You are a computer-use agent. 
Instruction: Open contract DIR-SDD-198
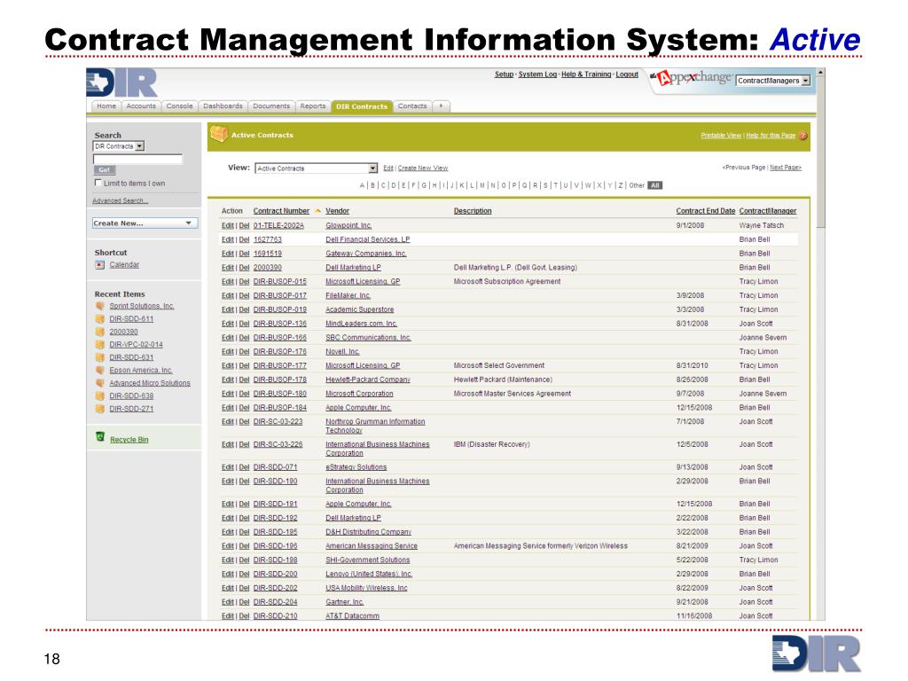coord(275,560)
